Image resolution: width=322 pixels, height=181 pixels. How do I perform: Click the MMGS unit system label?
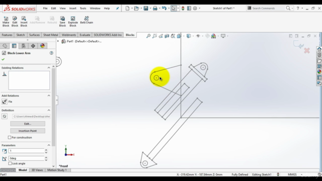292,174
